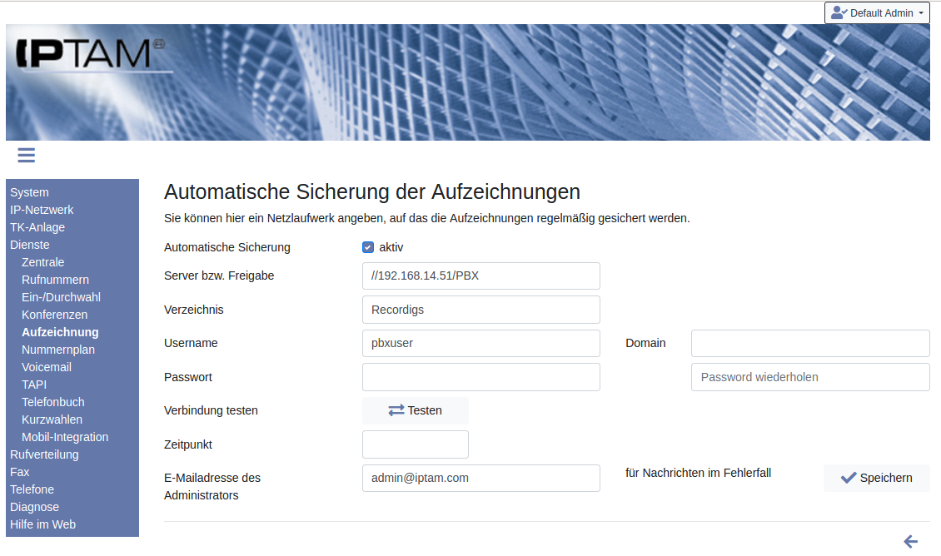Go to Telefonbuch menu entry

[x=53, y=402]
